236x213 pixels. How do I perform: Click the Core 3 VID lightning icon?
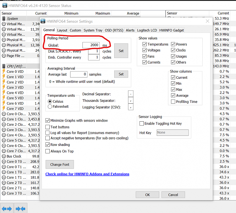pyautogui.click(x=3, y=87)
